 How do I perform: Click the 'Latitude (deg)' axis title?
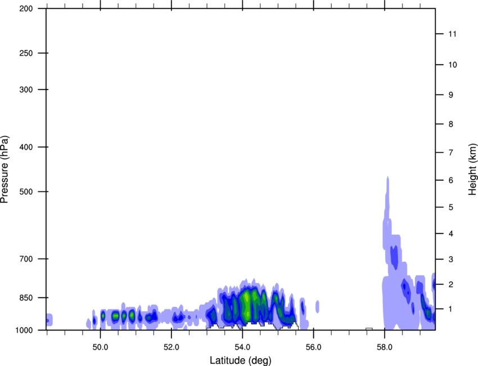tap(240, 360)
